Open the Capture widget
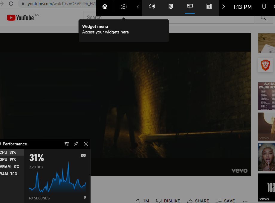This screenshot has width=275, height=203. click(x=171, y=7)
